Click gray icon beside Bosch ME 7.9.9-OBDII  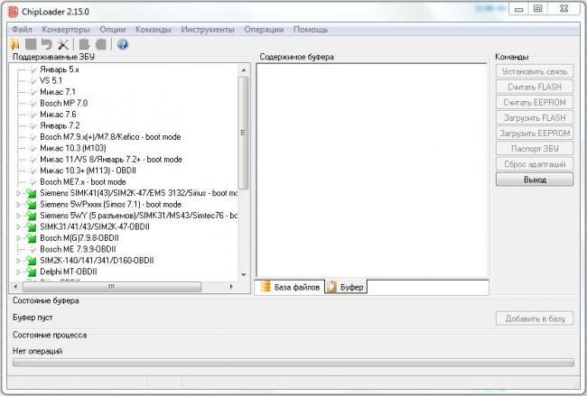33,249
